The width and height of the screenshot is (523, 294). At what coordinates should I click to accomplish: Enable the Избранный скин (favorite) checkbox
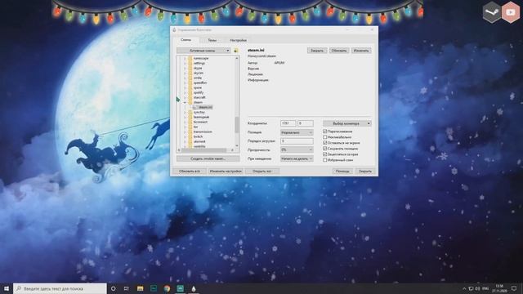coord(325,160)
